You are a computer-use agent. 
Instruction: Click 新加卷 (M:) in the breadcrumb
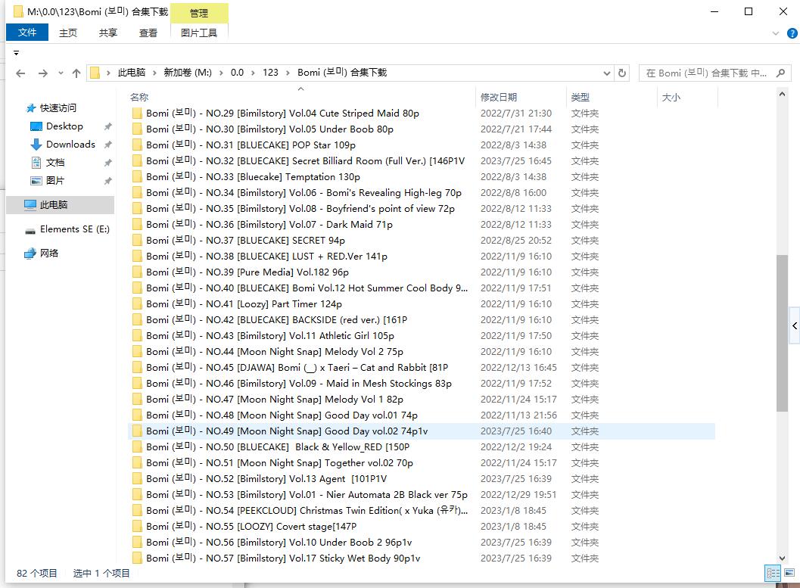coord(188,73)
